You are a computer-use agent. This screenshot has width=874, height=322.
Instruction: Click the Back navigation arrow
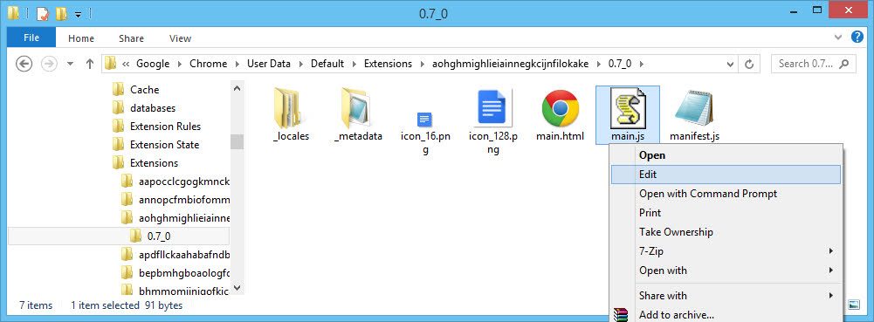pos(24,64)
